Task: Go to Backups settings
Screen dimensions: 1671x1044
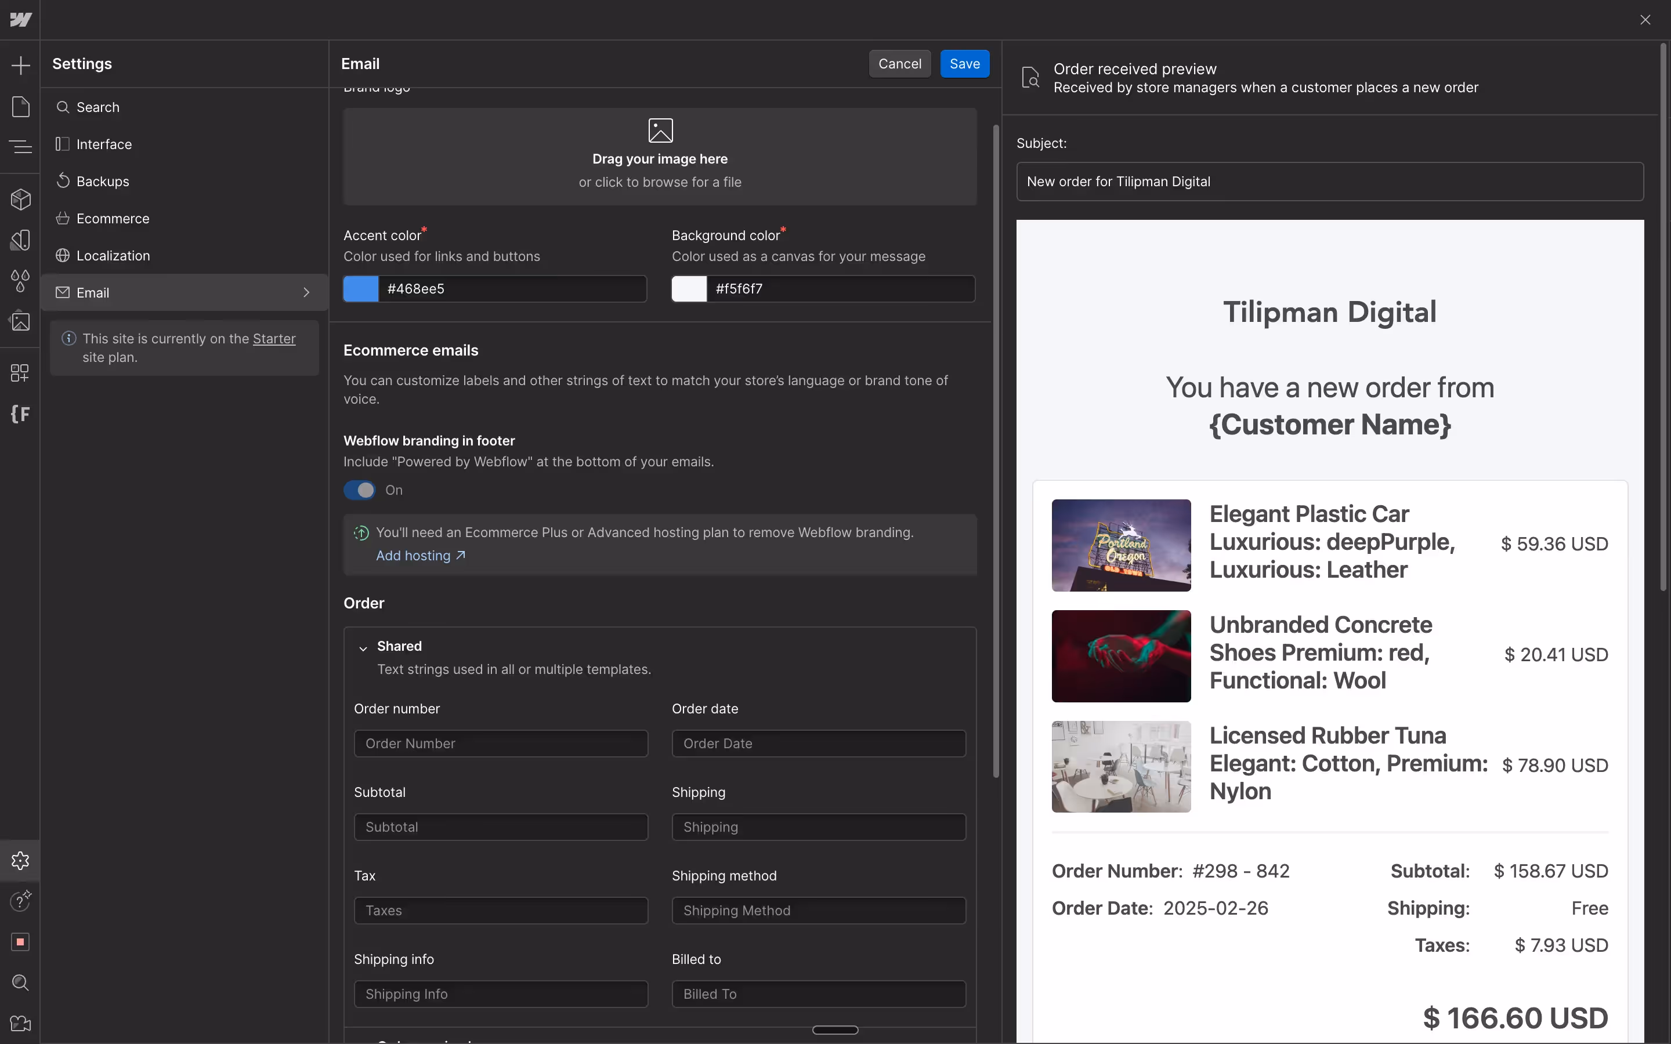Action: [x=102, y=182]
